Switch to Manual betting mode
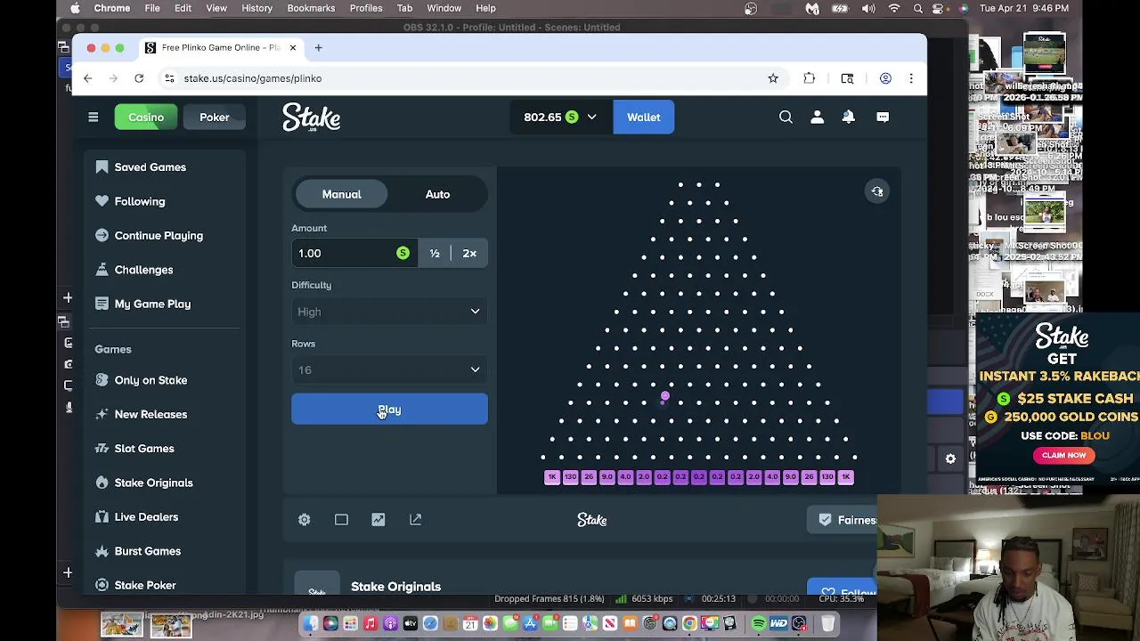Image resolution: width=1140 pixels, height=641 pixels. 342,194
